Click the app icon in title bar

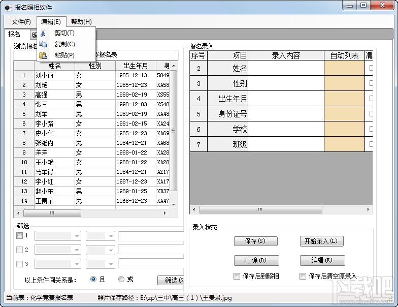pos(8,8)
